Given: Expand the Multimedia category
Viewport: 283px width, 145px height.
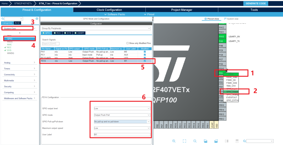Looking at the screenshot, I should click(19, 80).
